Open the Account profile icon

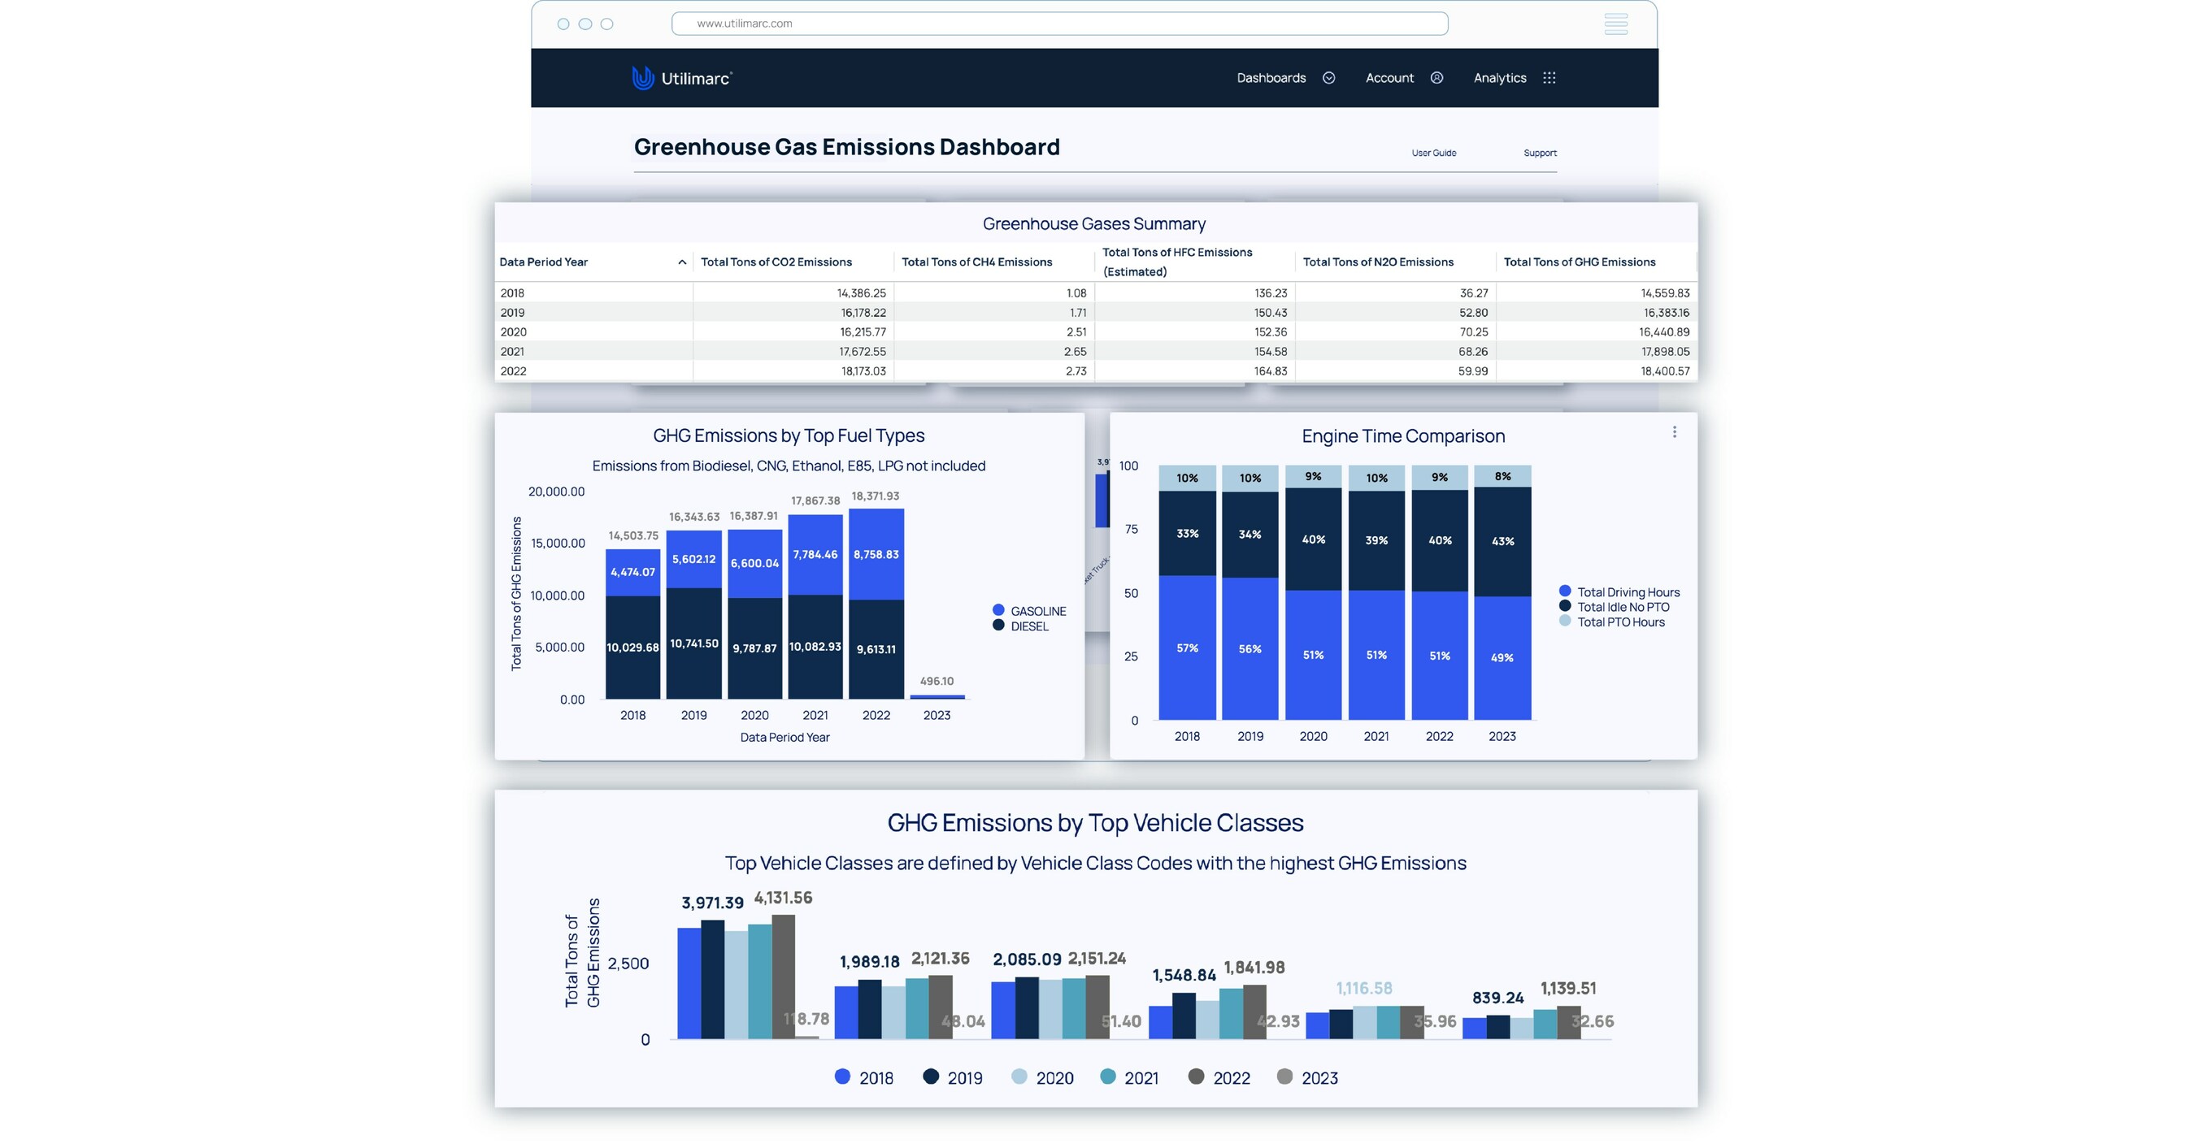click(x=1437, y=77)
